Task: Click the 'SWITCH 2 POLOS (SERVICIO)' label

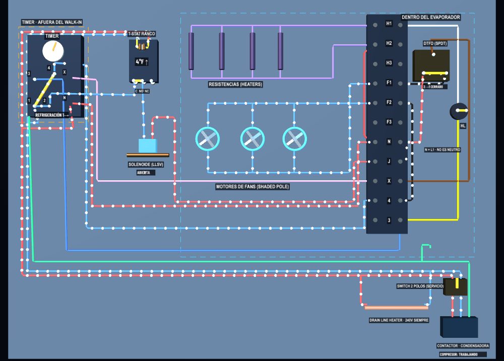Action: pyautogui.click(x=420, y=286)
